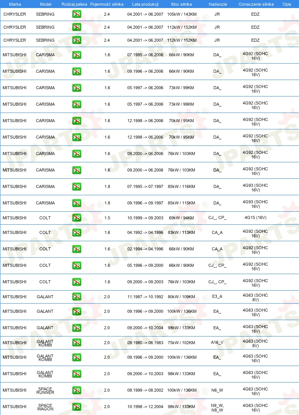Image resolution: width=299 pixels, height=415 pixels.
Task: Select the 85kW / 115KM power cell
Action: [181, 203]
